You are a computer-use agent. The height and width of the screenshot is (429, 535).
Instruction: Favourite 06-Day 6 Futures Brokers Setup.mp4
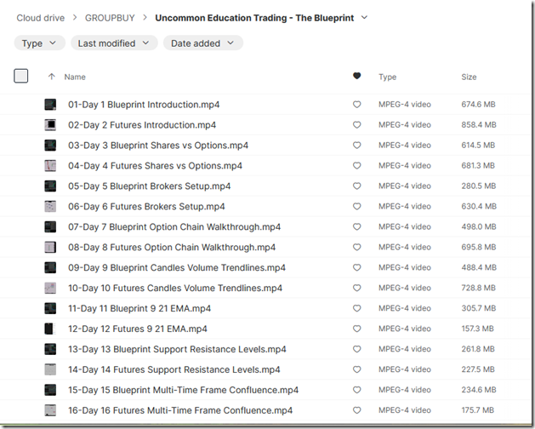click(357, 206)
